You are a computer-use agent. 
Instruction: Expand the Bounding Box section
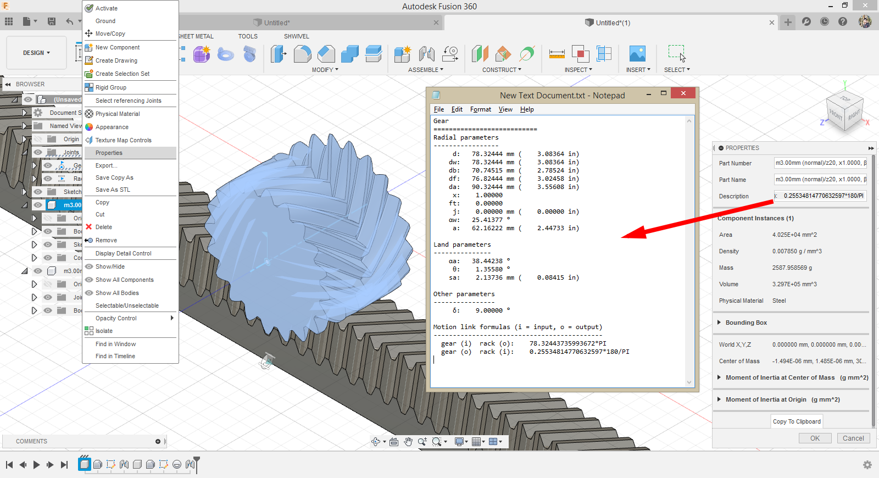coord(719,323)
